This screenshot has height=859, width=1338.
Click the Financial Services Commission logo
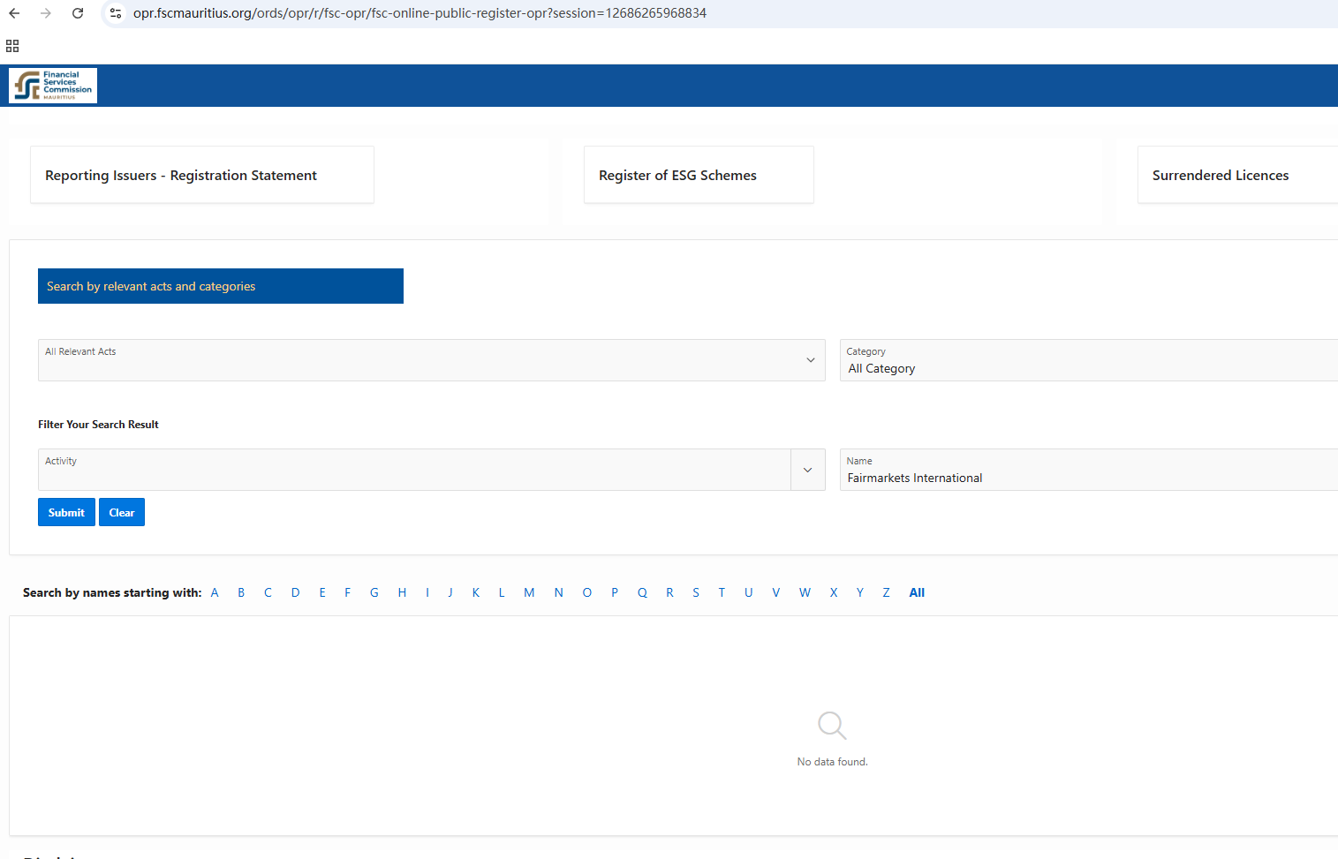click(53, 86)
